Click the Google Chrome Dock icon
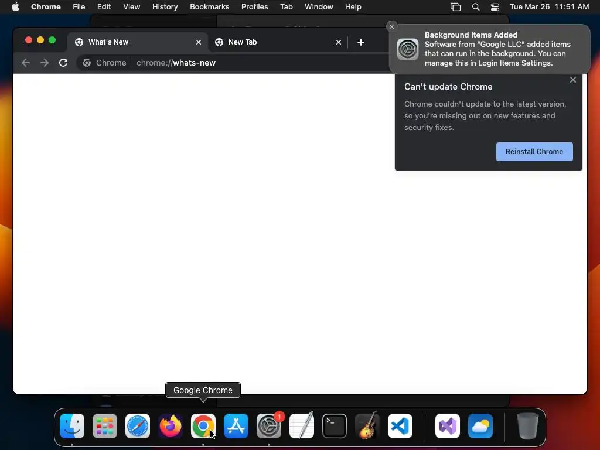 click(203, 426)
